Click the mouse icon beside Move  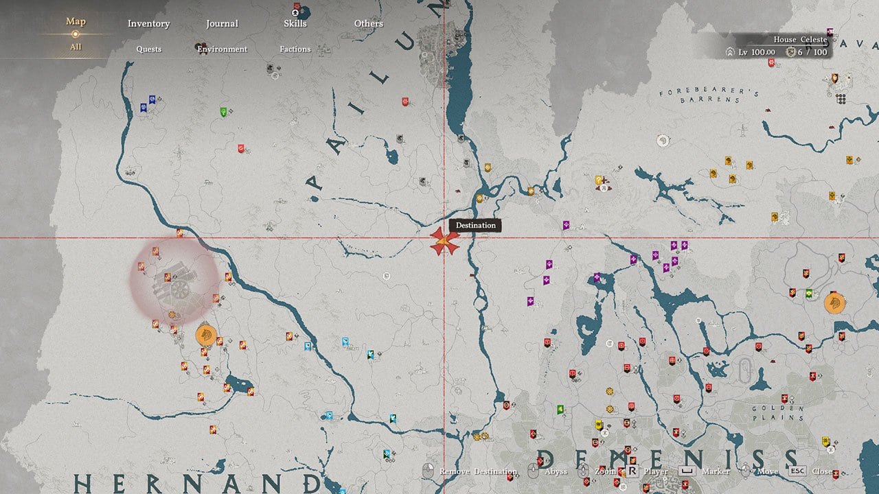coord(746,472)
